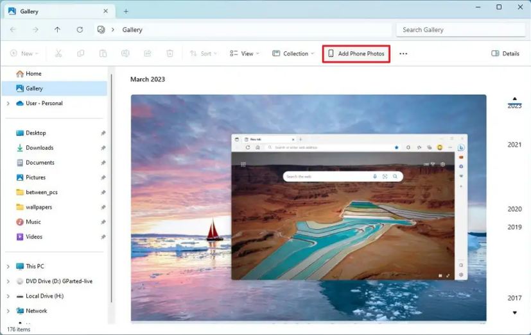The height and width of the screenshot is (335, 531).
Task: Select Gallery in the navigation pane
Action: [x=55, y=88]
